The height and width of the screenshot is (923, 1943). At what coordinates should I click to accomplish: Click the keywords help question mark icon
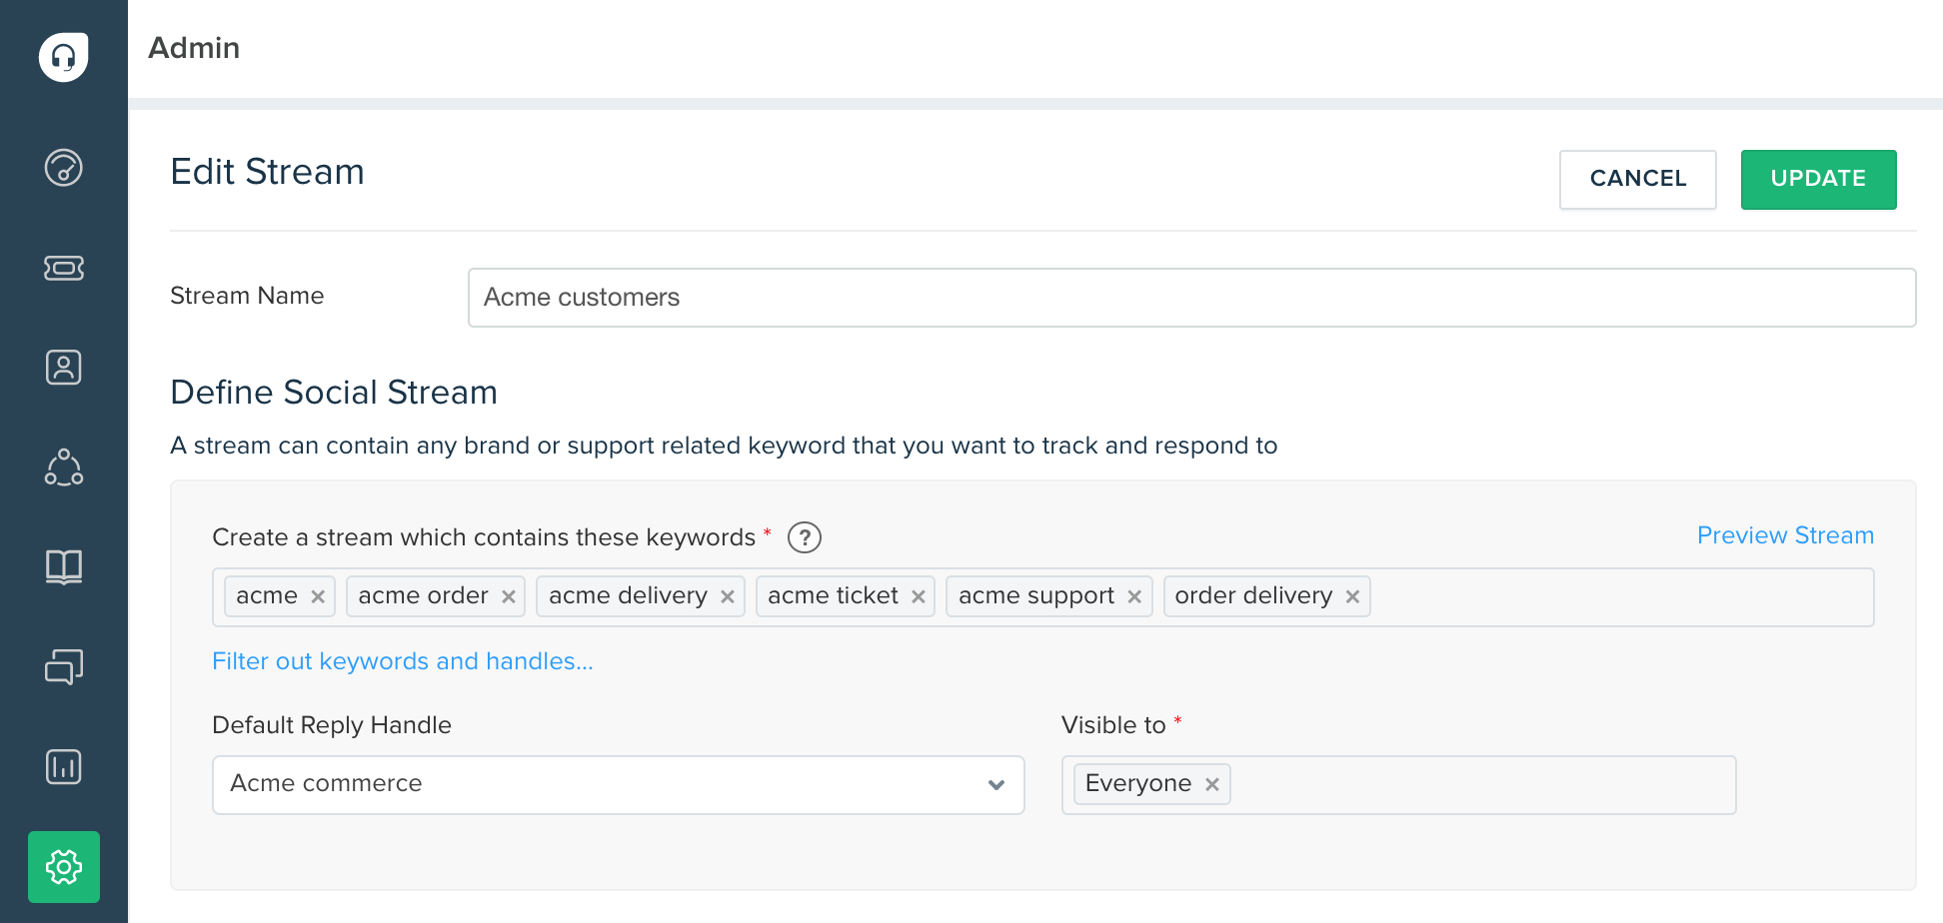point(805,537)
